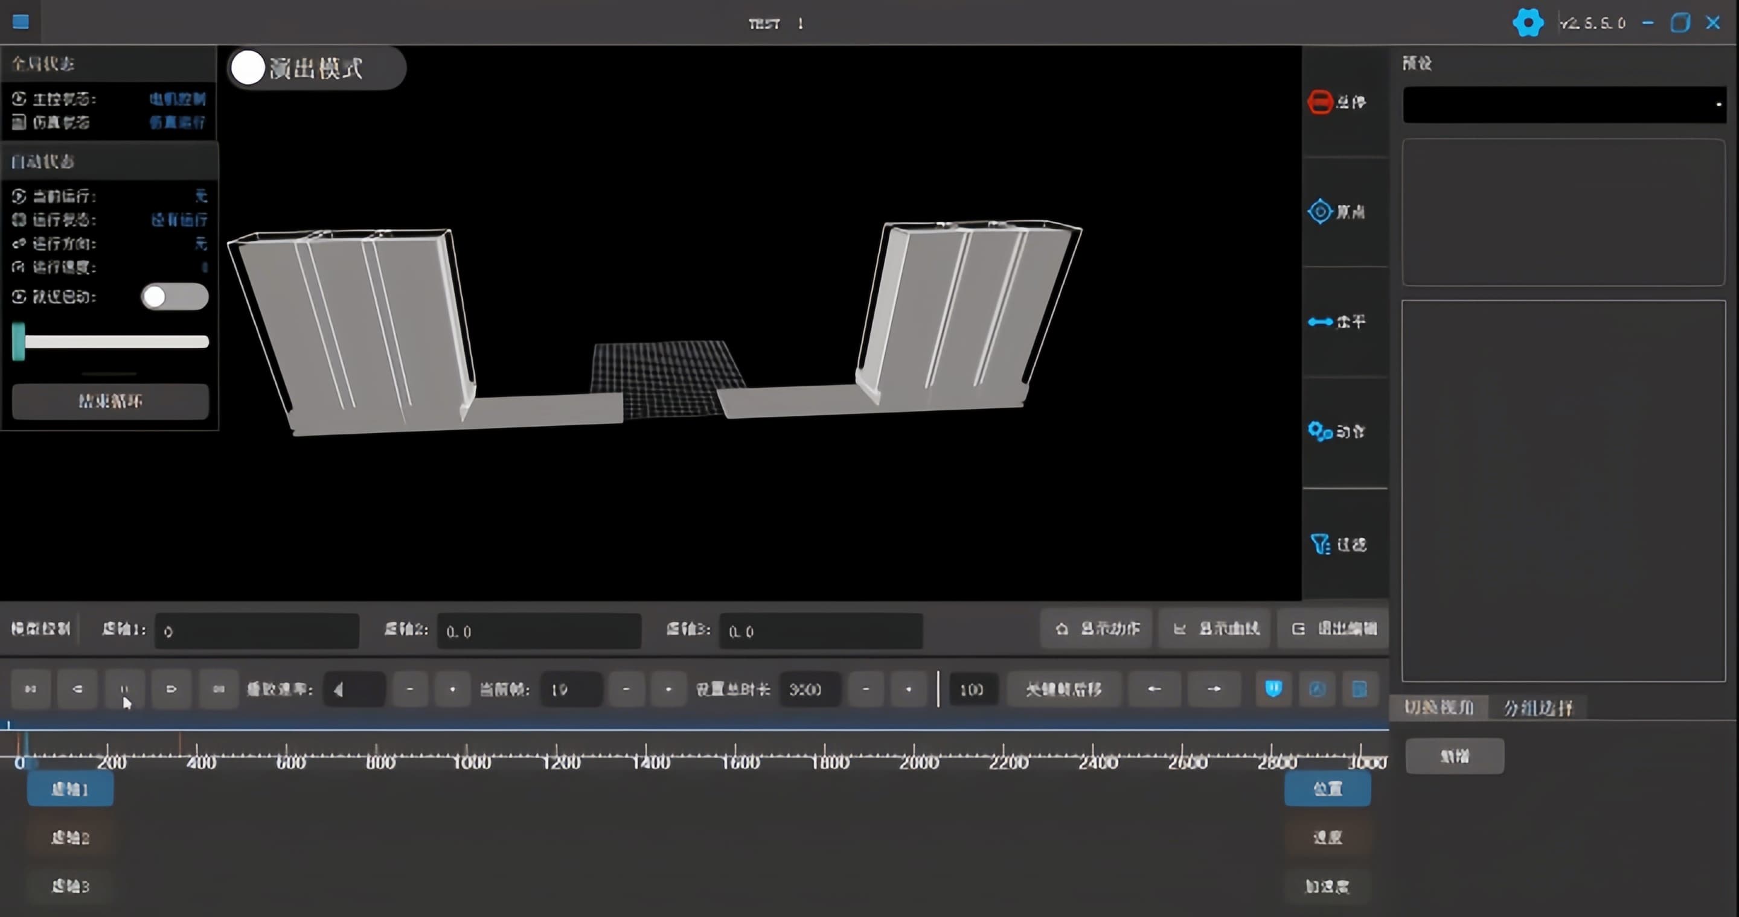Decrease playback rate with minus stepper

click(410, 688)
